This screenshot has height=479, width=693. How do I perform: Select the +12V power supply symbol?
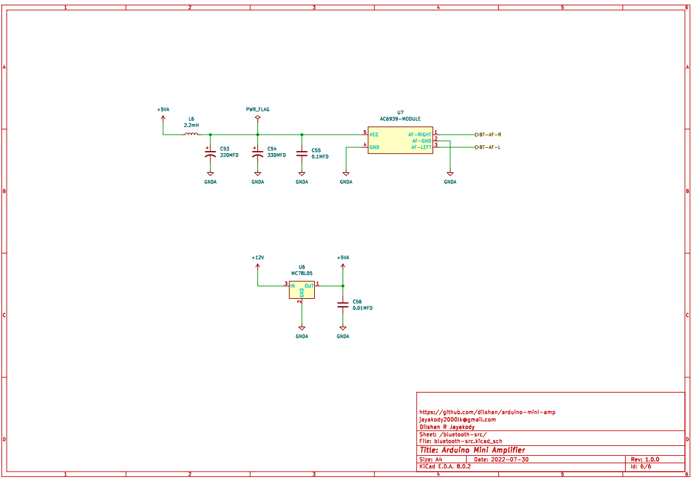[257, 267]
